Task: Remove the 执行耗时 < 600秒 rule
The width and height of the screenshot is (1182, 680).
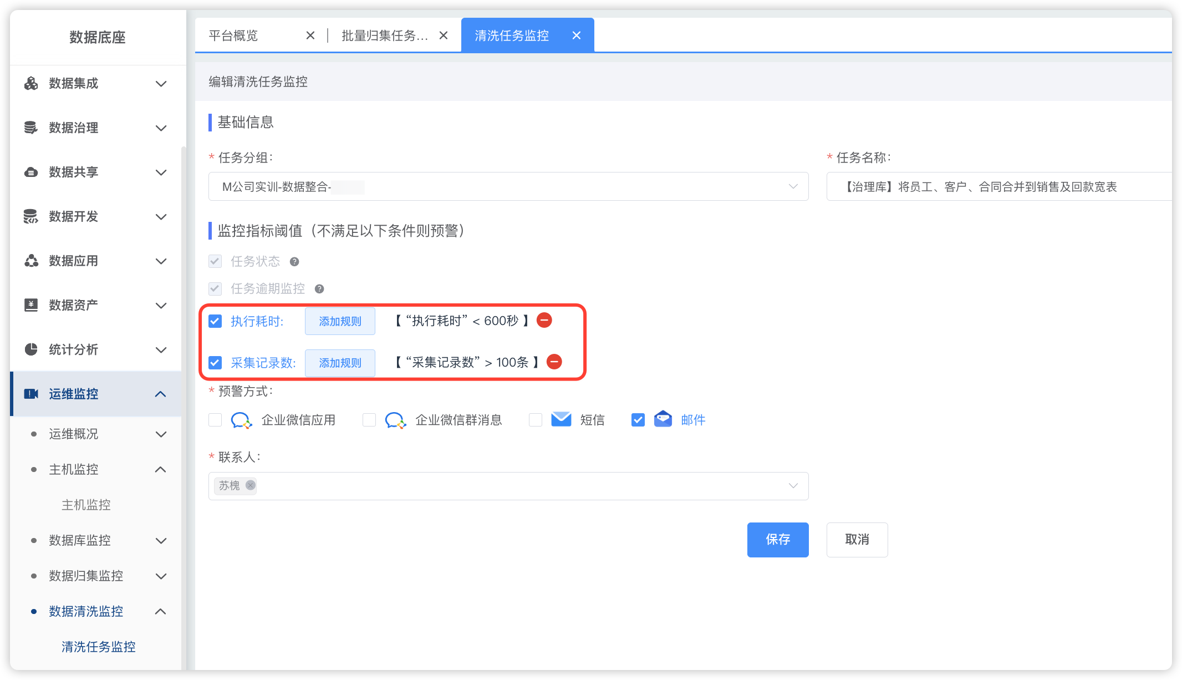Action: pyautogui.click(x=544, y=320)
